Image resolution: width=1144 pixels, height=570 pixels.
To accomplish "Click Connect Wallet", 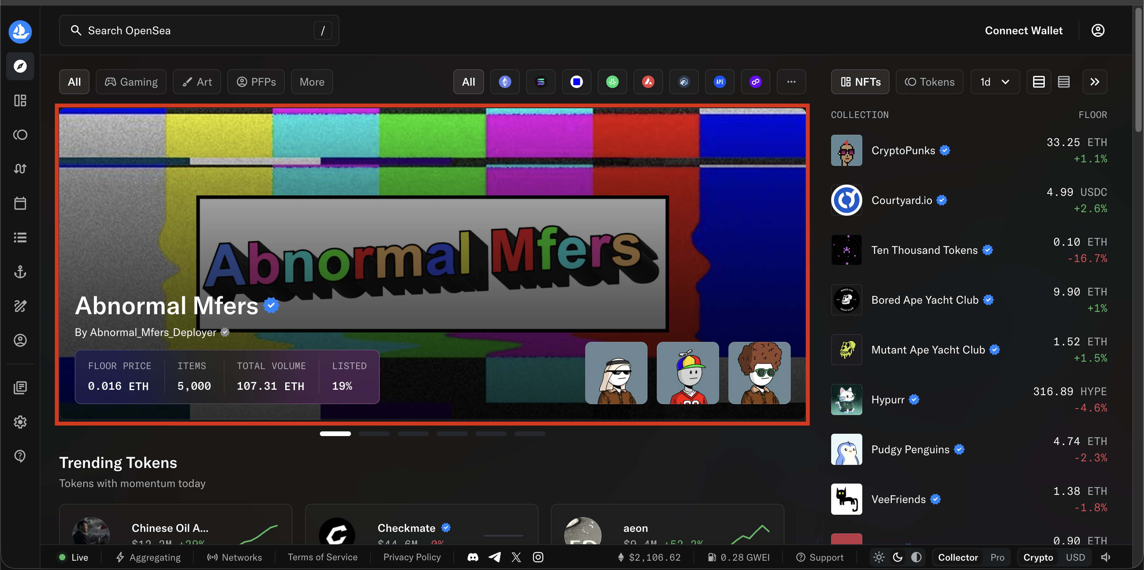I will 1024,30.
